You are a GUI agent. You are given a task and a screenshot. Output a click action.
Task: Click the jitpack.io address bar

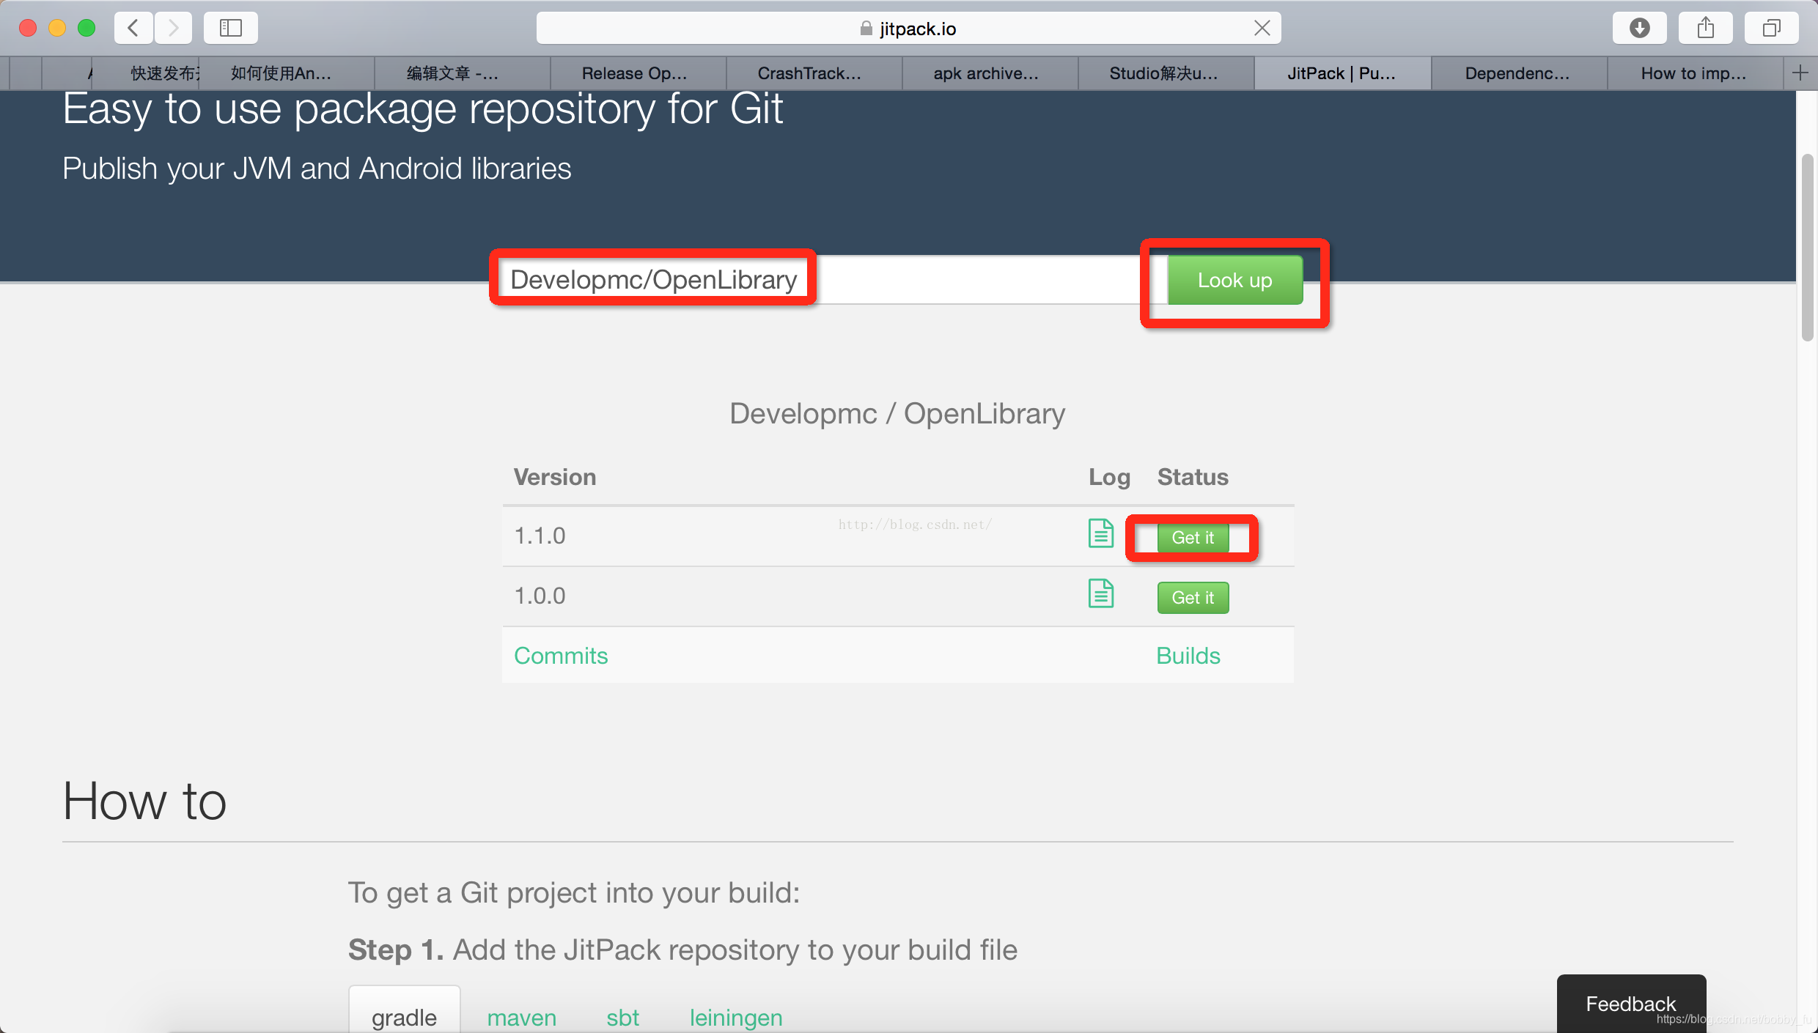(908, 28)
